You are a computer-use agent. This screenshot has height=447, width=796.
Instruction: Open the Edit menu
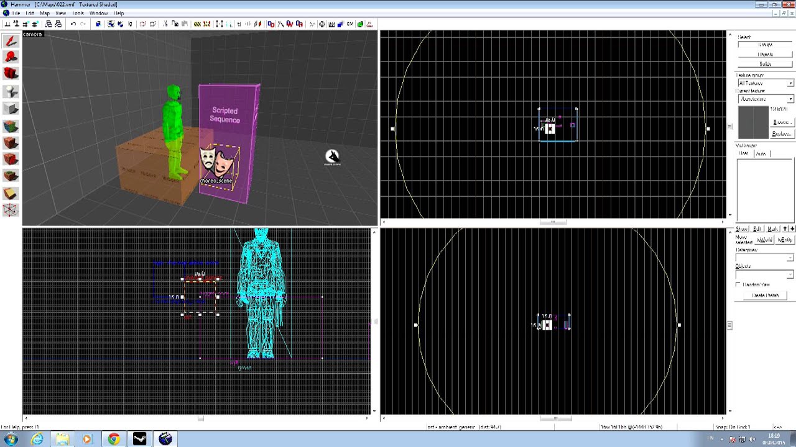30,12
